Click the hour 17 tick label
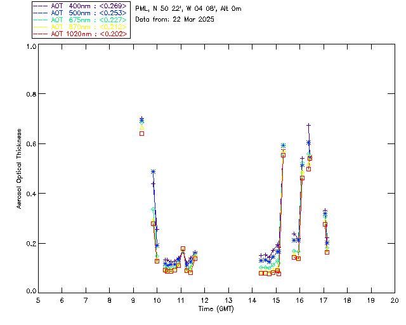The image size is (406, 325). [x=324, y=300]
